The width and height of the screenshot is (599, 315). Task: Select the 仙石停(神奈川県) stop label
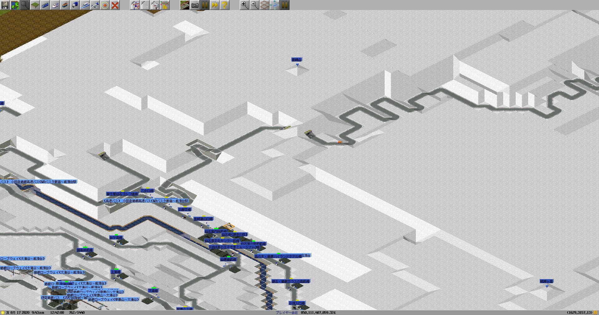(234, 234)
